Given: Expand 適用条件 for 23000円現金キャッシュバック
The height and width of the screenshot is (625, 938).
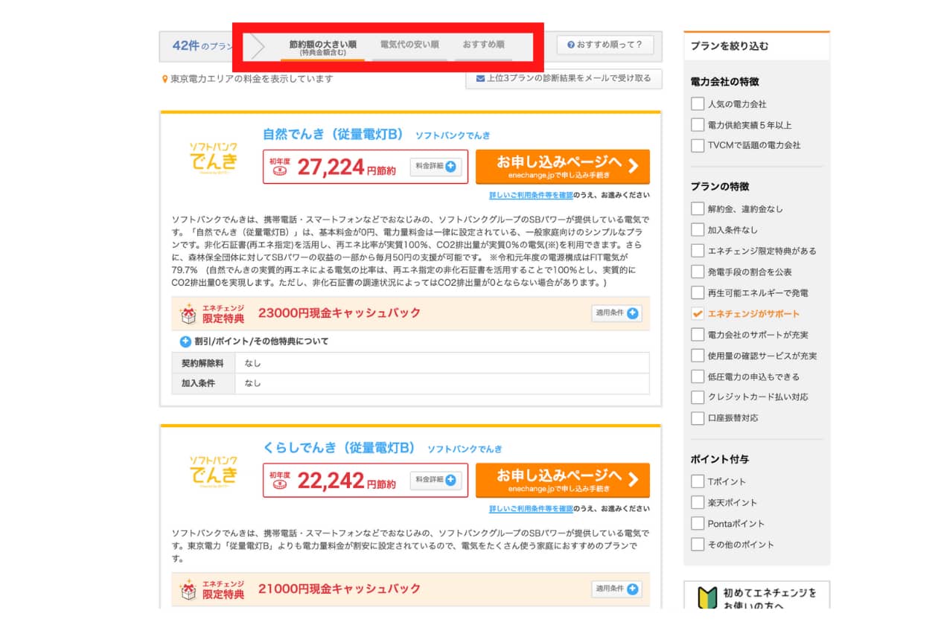Looking at the screenshot, I should [616, 313].
